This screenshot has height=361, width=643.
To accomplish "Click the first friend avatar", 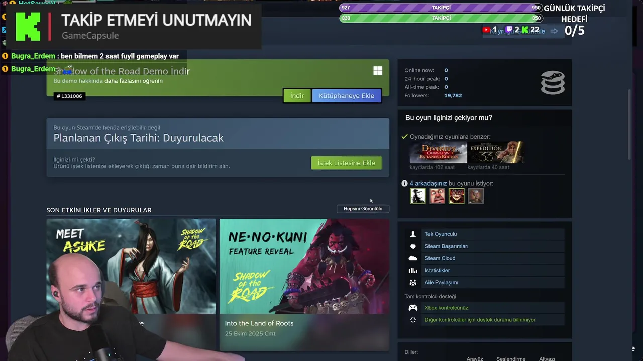I will pos(418,196).
